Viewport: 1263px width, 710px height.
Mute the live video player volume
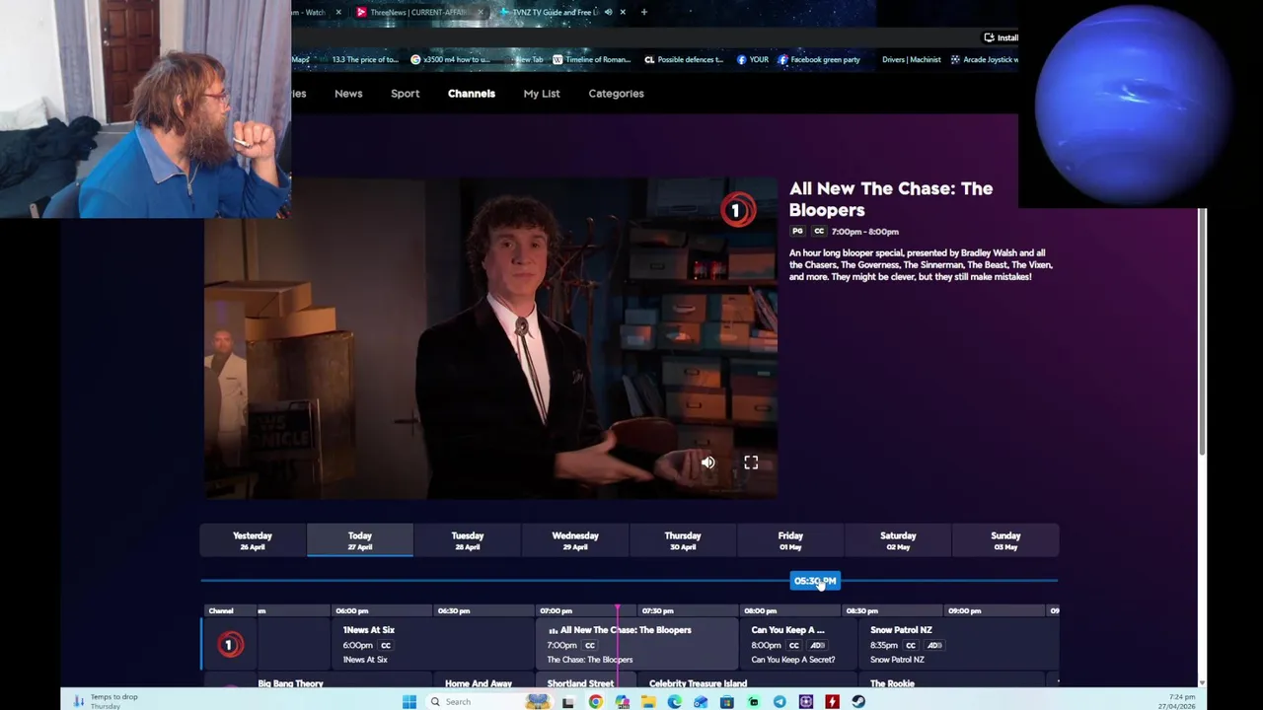707,462
